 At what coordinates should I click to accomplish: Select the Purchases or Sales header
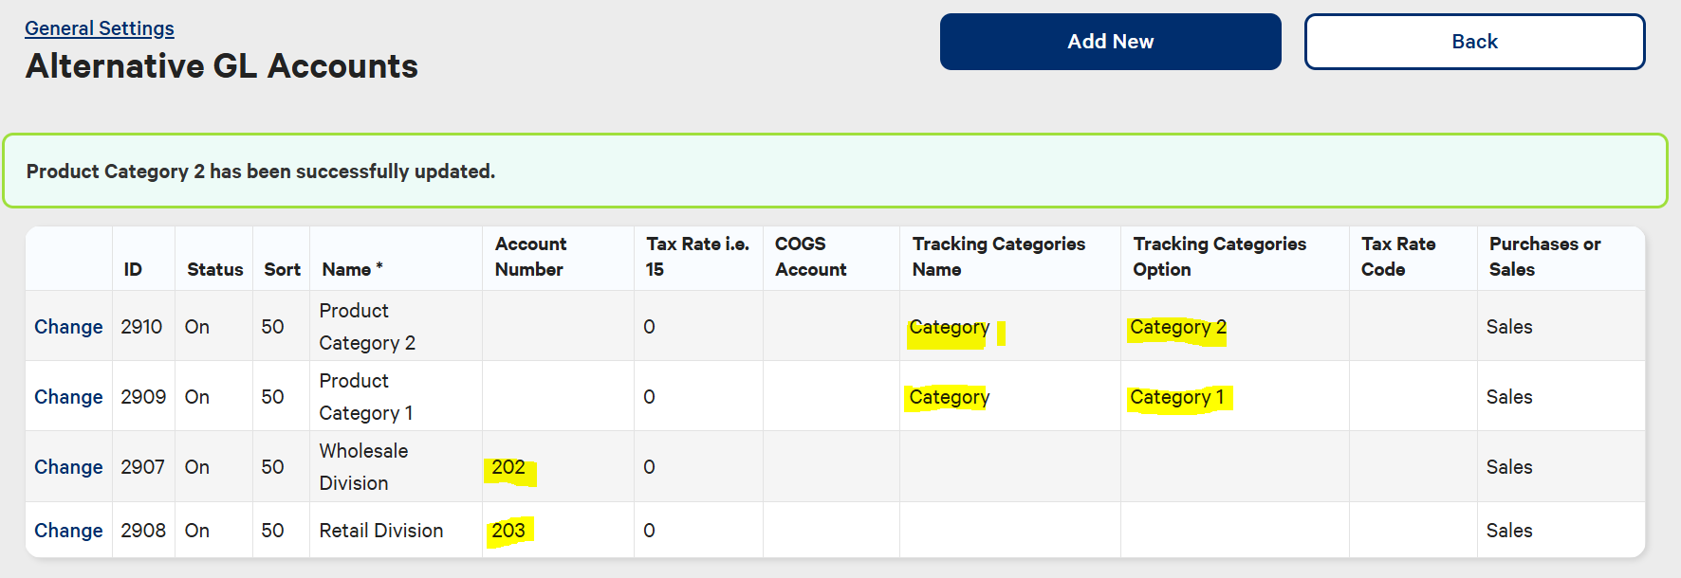1545,257
